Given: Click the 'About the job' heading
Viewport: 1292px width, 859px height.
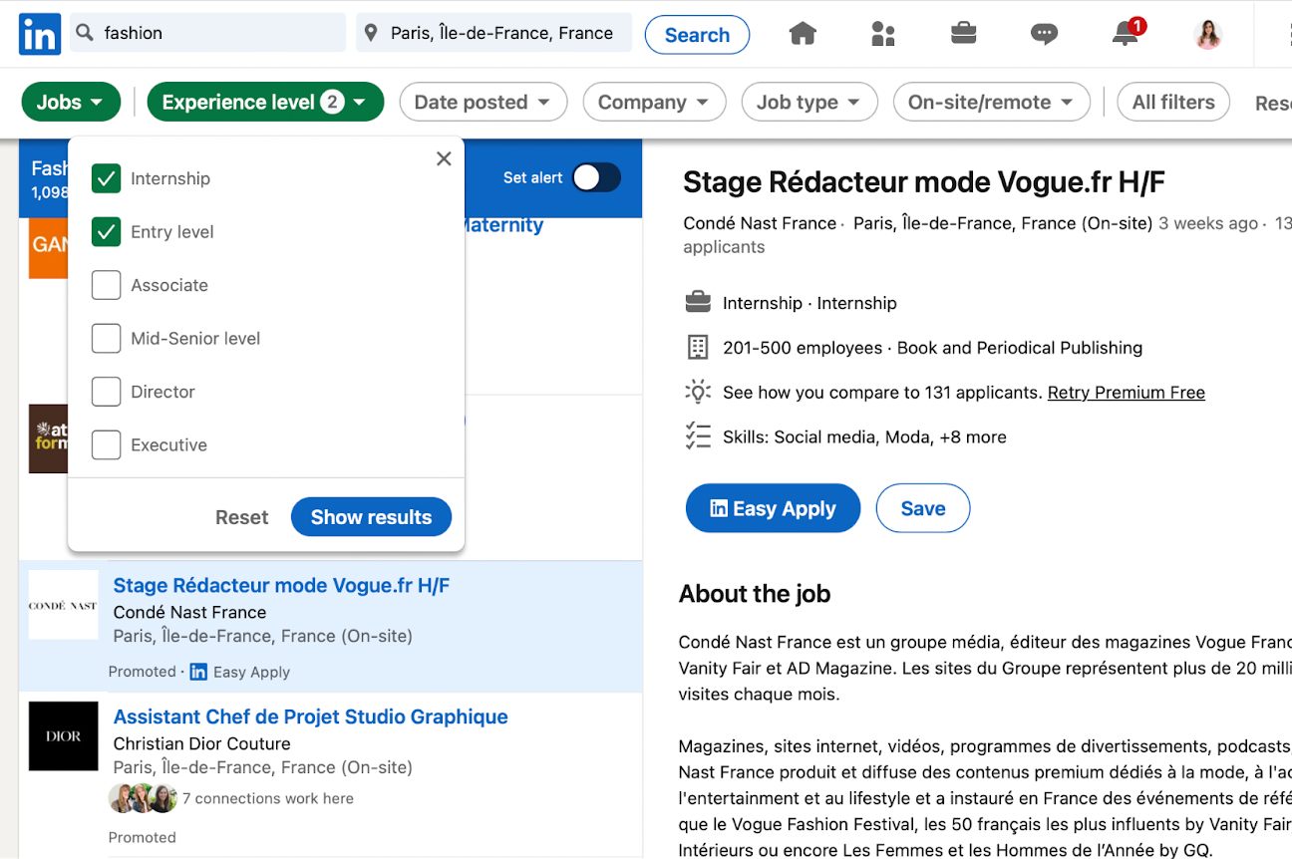Looking at the screenshot, I should (x=755, y=594).
